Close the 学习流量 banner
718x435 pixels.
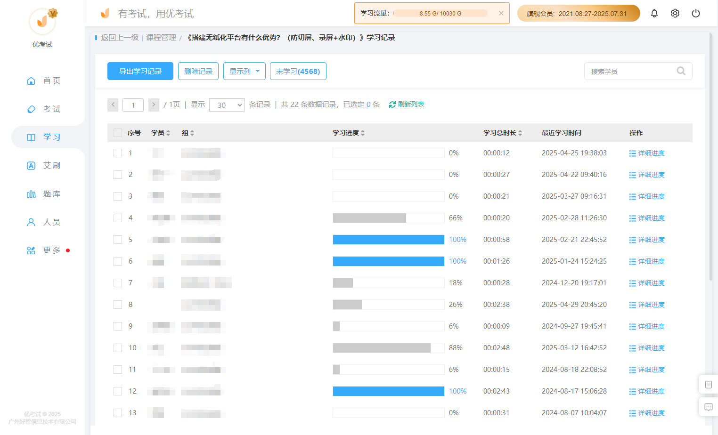tap(501, 13)
